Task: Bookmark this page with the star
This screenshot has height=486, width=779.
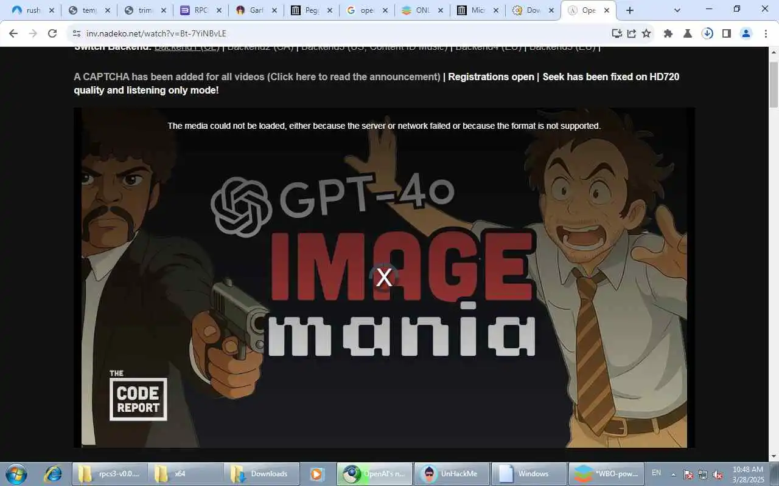Action: [x=646, y=33]
